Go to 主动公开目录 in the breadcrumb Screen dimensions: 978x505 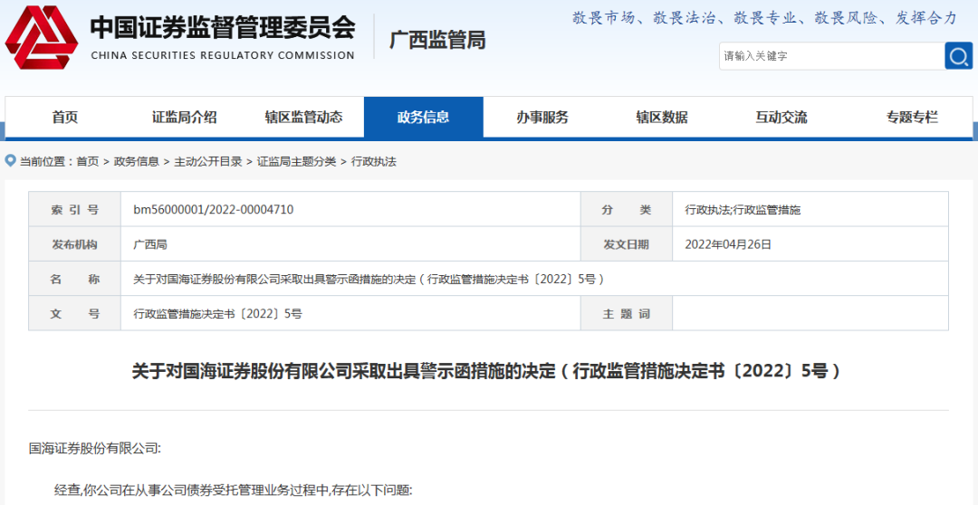(x=207, y=162)
